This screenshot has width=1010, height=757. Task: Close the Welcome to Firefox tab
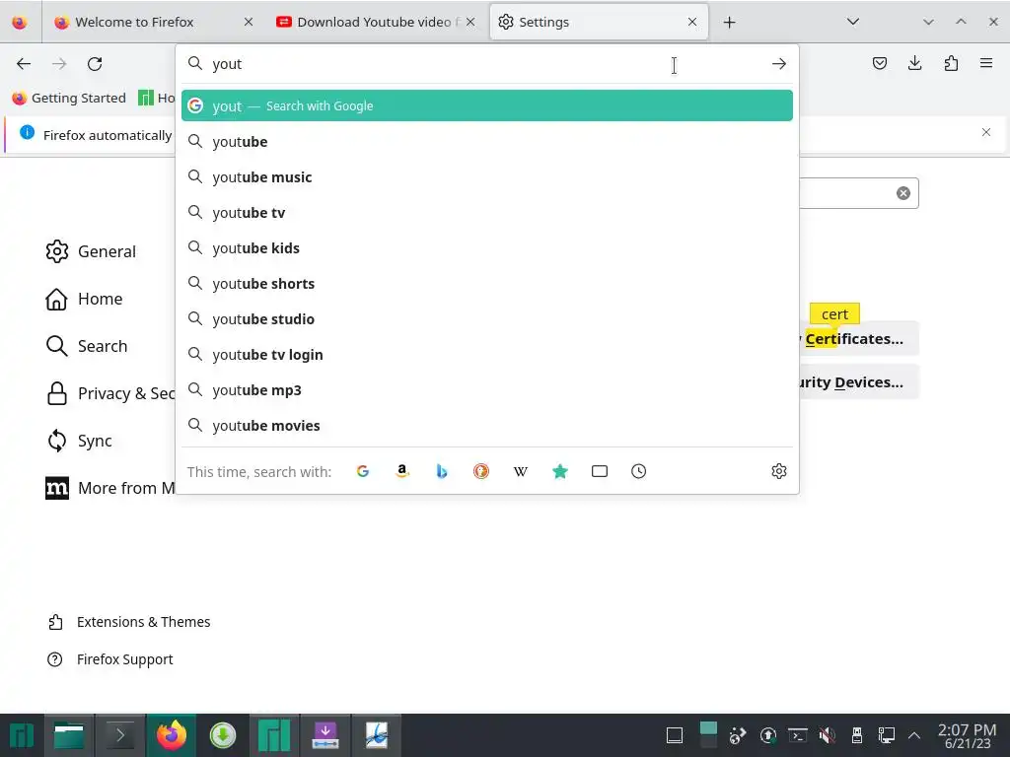pyautogui.click(x=248, y=22)
